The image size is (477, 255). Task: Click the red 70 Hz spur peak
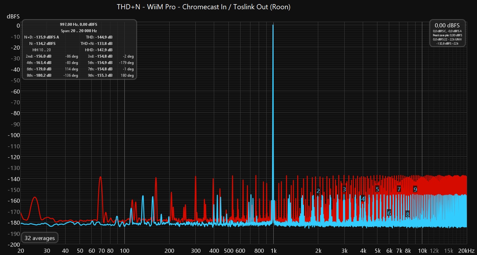tap(100, 177)
